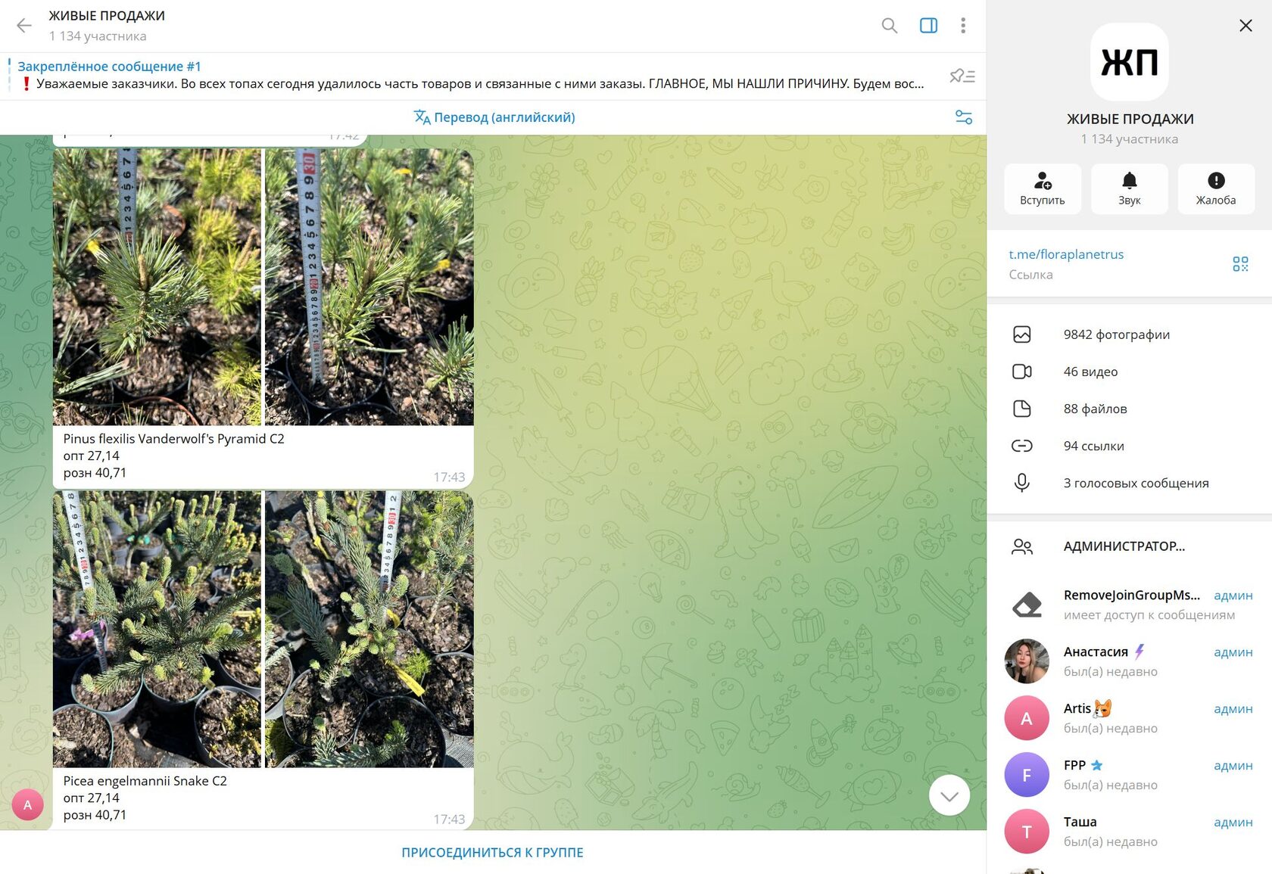Join the group via Вступить button
Image resolution: width=1272 pixels, height=874 pixels.
pos(1043,189)
